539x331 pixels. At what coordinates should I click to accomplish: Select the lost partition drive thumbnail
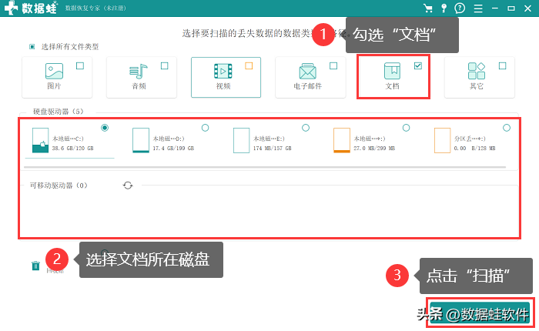441,141
